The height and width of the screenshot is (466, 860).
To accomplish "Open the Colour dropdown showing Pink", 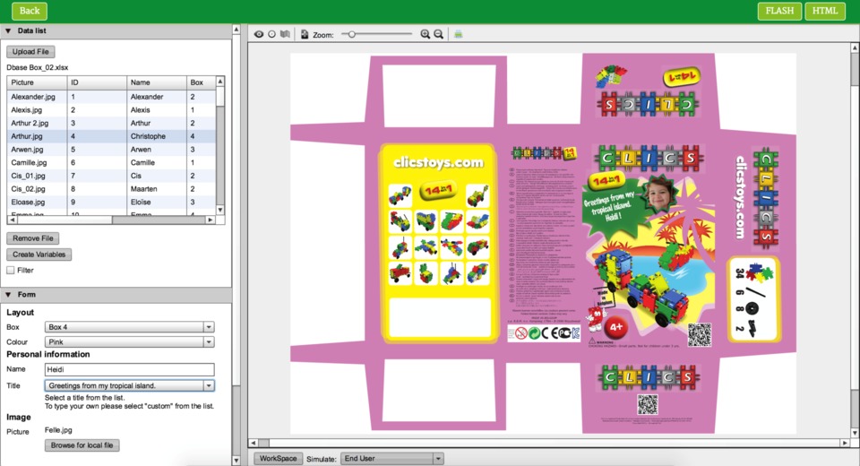I will coord(129,341).
